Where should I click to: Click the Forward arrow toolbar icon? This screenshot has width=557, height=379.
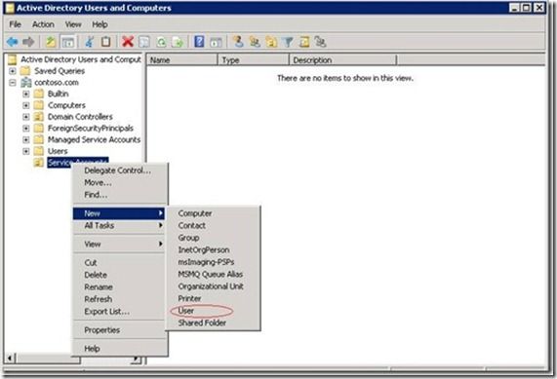[x=28, y=42]
